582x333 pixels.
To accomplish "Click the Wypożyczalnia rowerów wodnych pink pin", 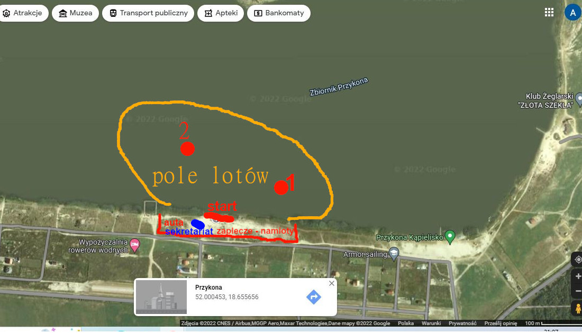I will click(135, 245).
